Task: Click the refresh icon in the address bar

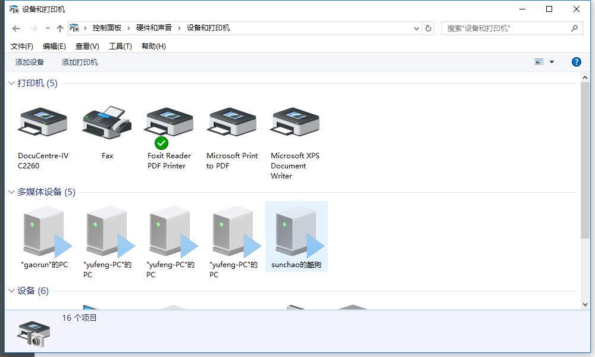Action: click(428, 28)
